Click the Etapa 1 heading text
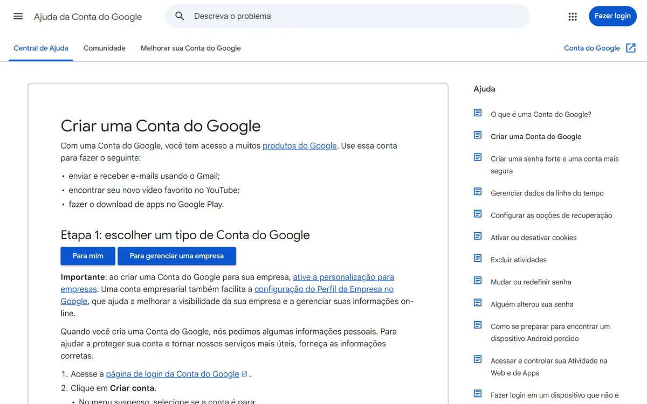 coord(185,235)
